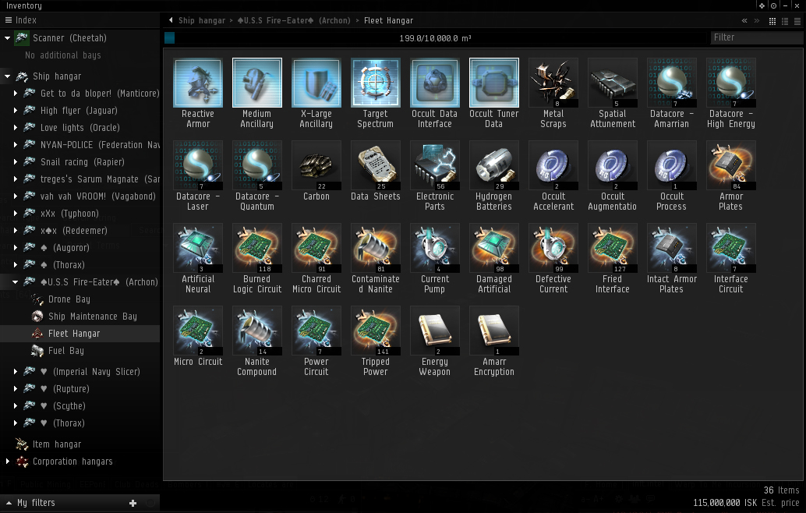Add a new filter with plus button

click(x=133, y=503)
